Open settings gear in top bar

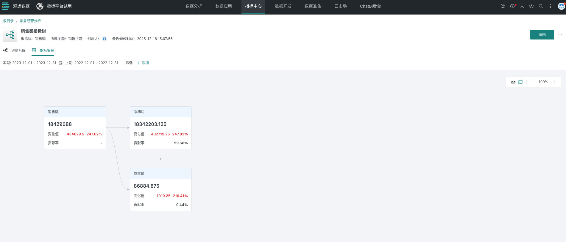tap(531, 6)
